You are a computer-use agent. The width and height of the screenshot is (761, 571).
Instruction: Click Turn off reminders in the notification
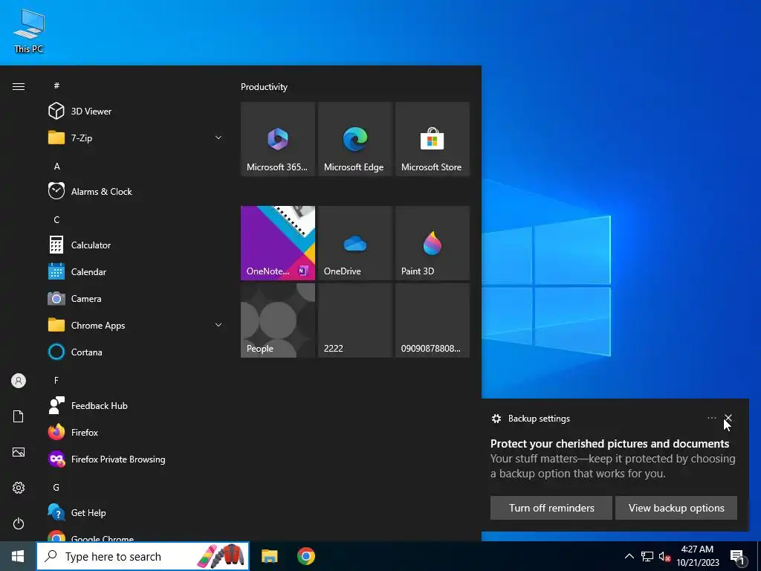click(x=551, y=508)
